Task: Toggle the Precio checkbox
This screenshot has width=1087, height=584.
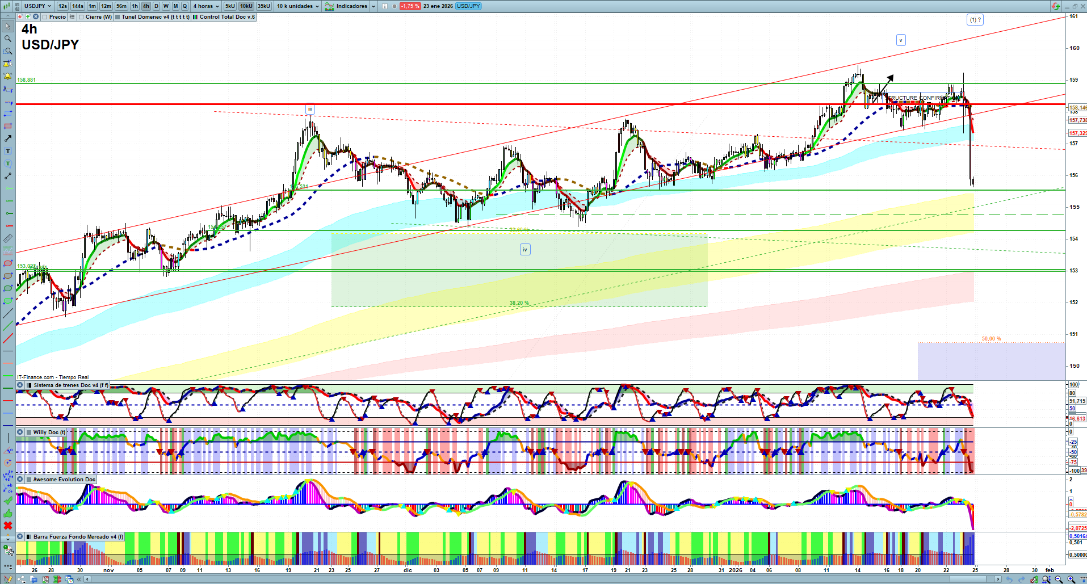Action: pyautogui.click(x=45, y=17)
